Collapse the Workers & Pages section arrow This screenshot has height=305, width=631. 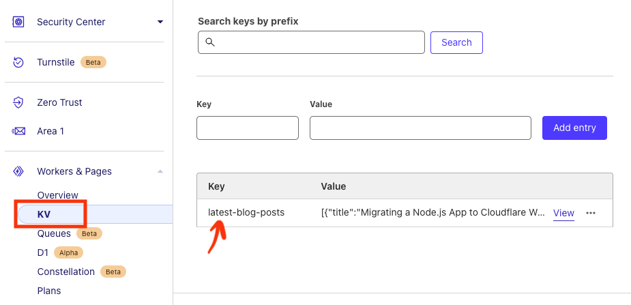click(x=160, y=171)
